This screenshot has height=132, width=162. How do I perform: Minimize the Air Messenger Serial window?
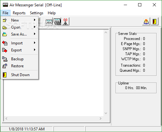click(x=125, y=5)
